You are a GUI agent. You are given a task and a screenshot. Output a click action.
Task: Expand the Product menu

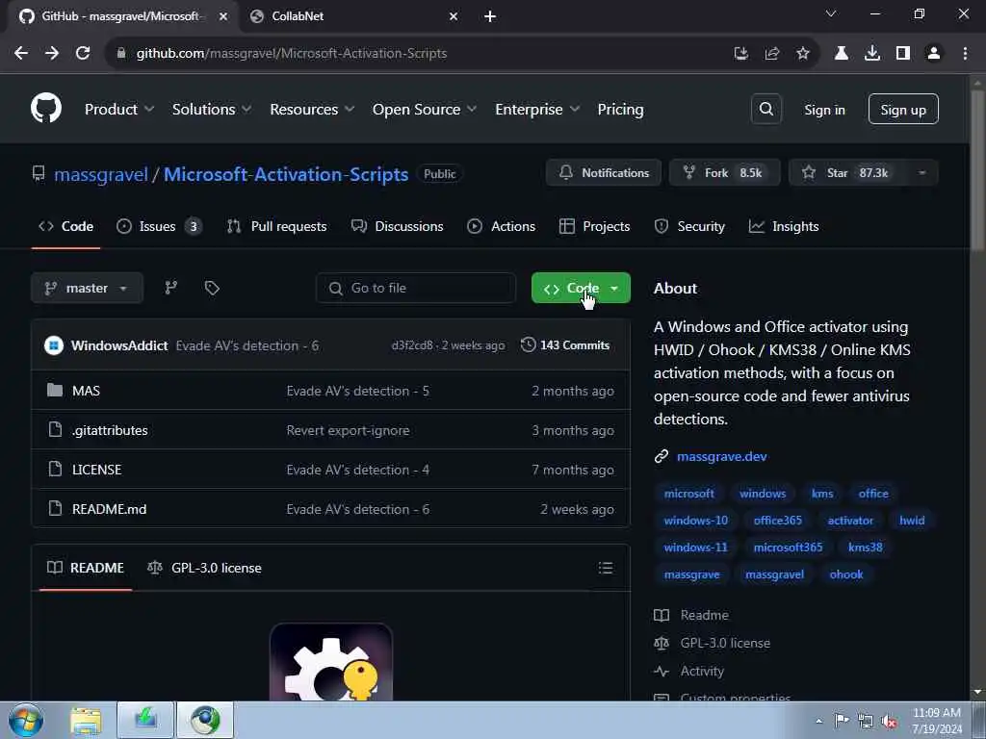(119, 110)
